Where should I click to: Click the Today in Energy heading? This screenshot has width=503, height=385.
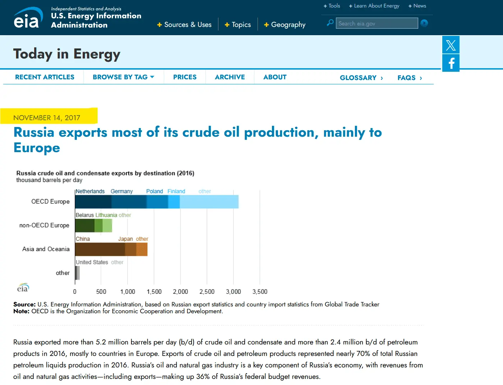point(67,54)
